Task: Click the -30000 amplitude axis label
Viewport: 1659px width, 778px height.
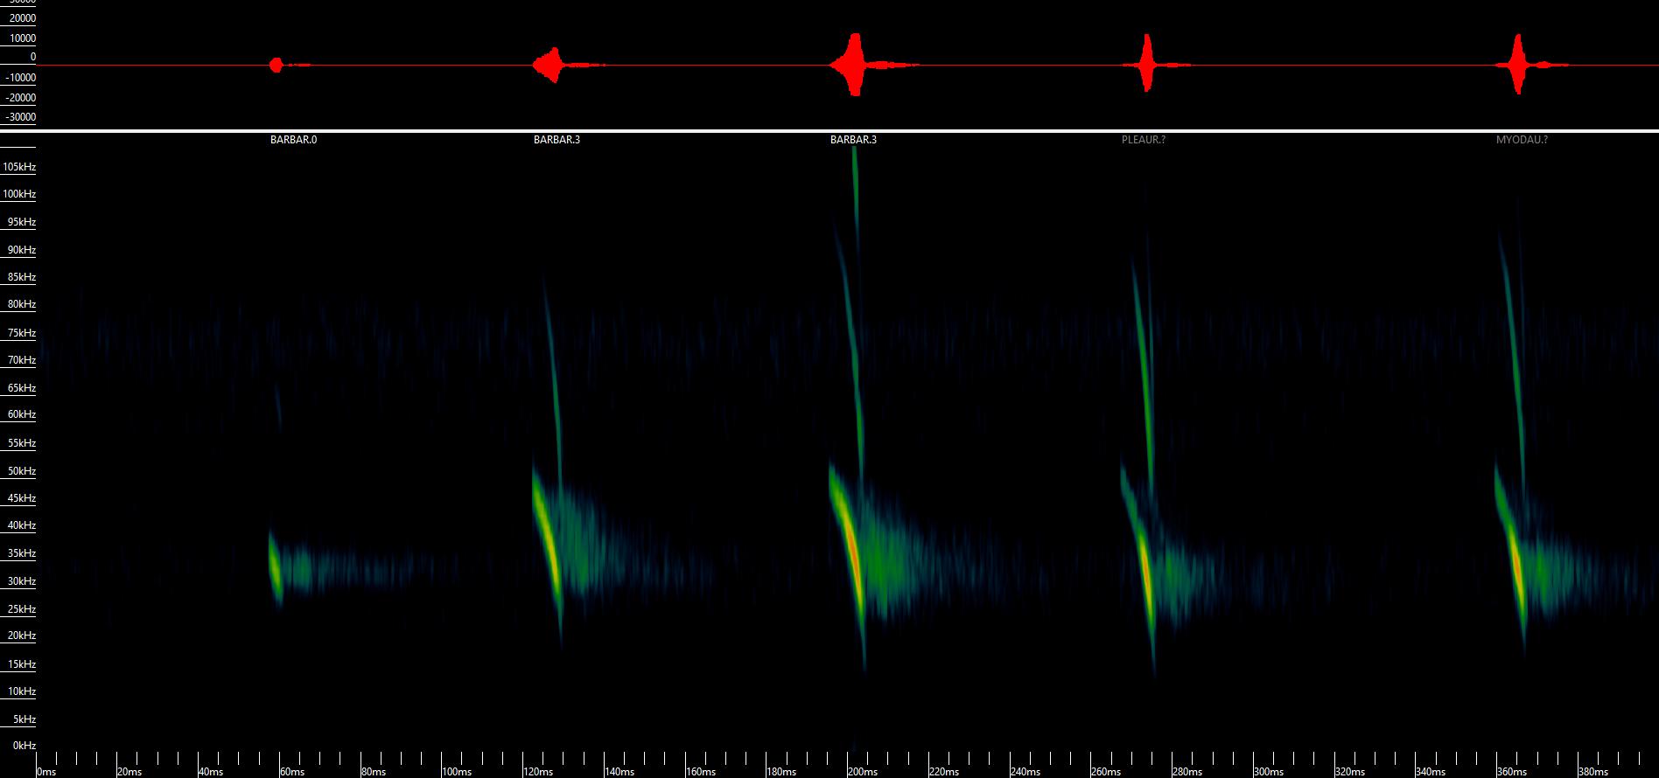Action: tap(22, 117)
